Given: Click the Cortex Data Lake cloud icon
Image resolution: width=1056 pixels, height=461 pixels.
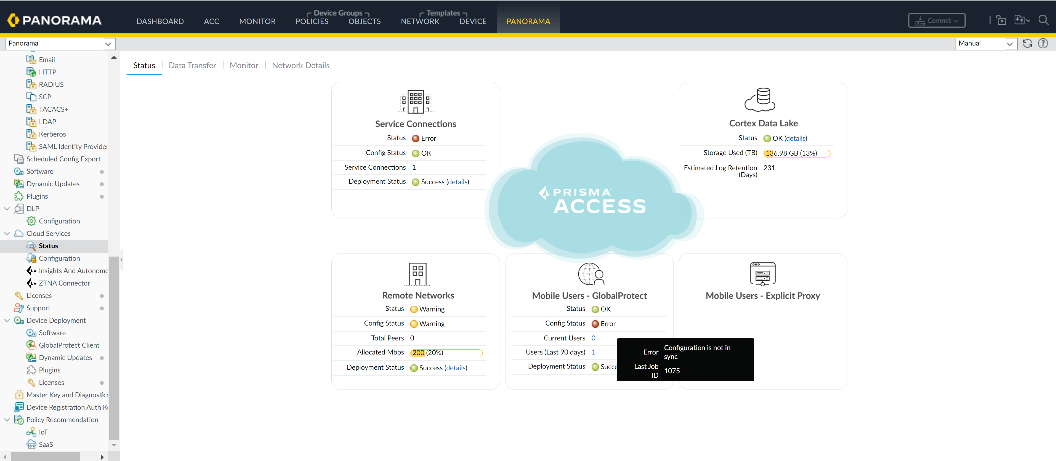Looking at the screenshot, I should coord(760,100).
